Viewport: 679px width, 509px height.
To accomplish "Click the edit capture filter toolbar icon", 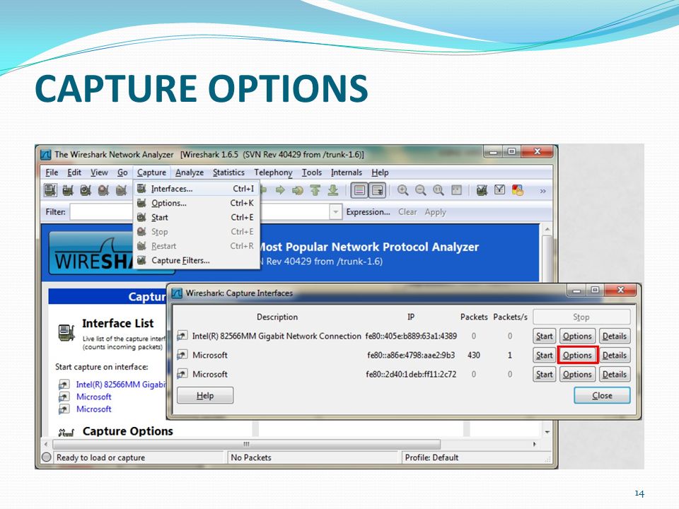I will point(482,190).
